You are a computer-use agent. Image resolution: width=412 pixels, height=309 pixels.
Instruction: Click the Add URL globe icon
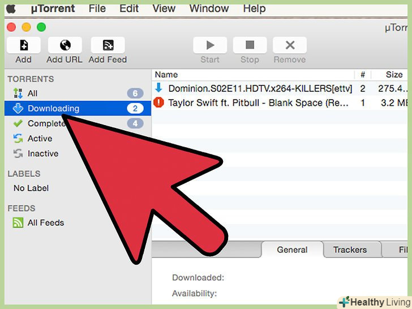[65, 45]
